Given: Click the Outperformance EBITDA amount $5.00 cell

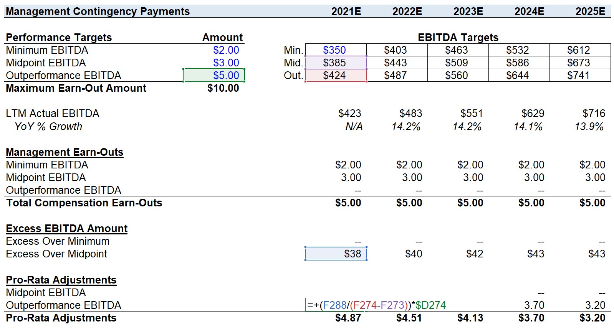Looking at the screenshot, I should pos(214,75).
